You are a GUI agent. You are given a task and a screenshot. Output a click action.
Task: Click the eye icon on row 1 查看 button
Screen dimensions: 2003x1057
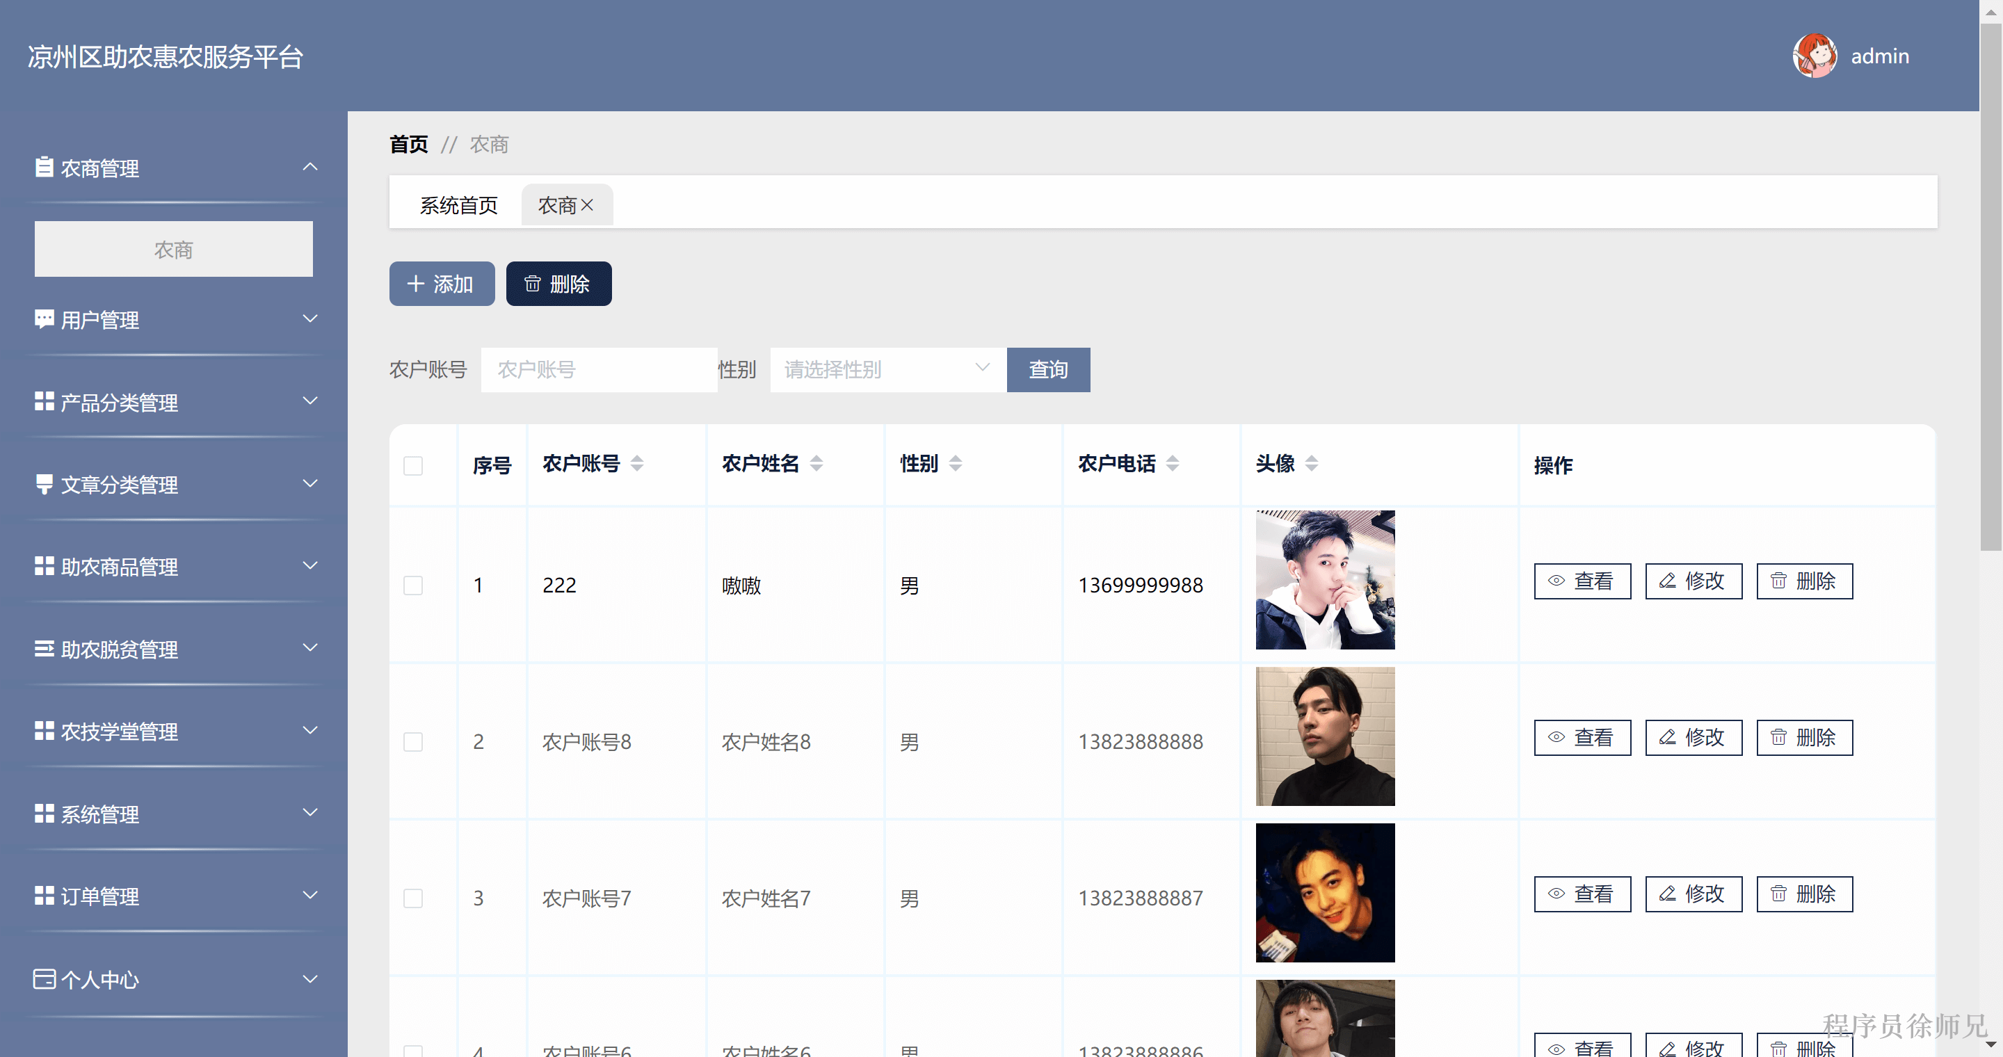click(1555, 581)
